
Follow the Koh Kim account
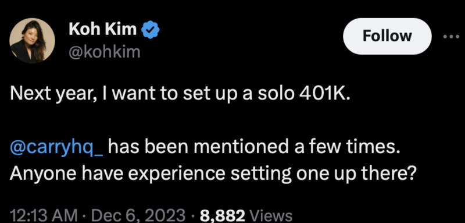coord(387,36)
